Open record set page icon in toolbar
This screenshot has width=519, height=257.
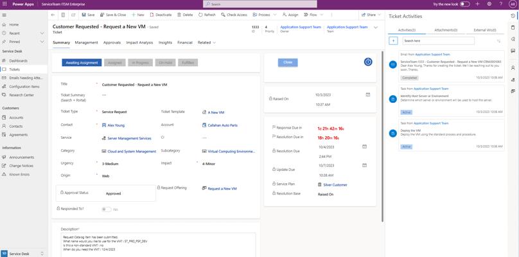click(63, 15)
